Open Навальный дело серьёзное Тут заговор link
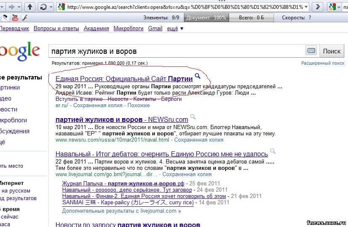Viewport: 348px width, 227px height. click(127, 190)
